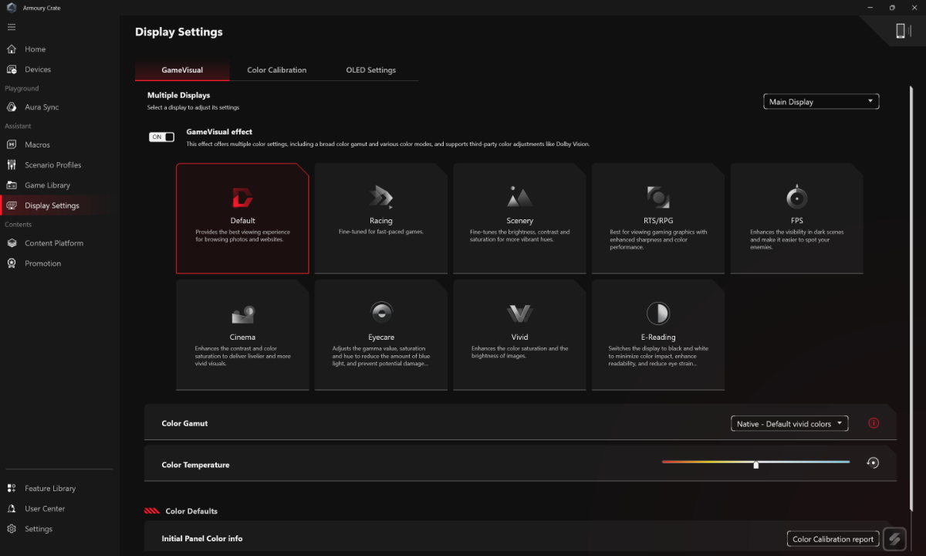Click the Promotion icon
926x556 pixels.
[12, 263]
